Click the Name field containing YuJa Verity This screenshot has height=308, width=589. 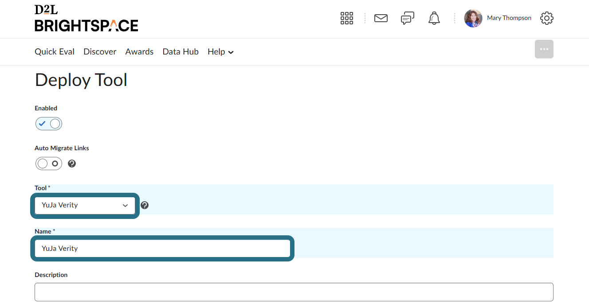(x=162, y=248)
